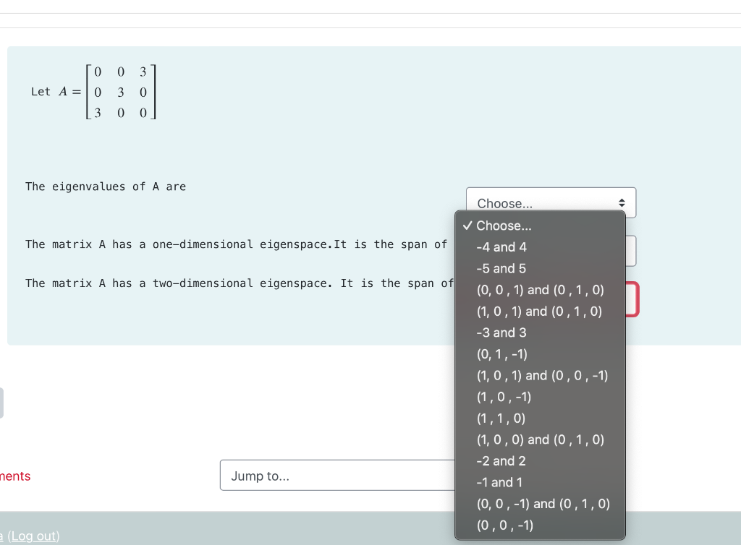The width and height of the screenshot is (741, 545).
Task: Select the "-2 and 2" option
Action: coord(499,460)
